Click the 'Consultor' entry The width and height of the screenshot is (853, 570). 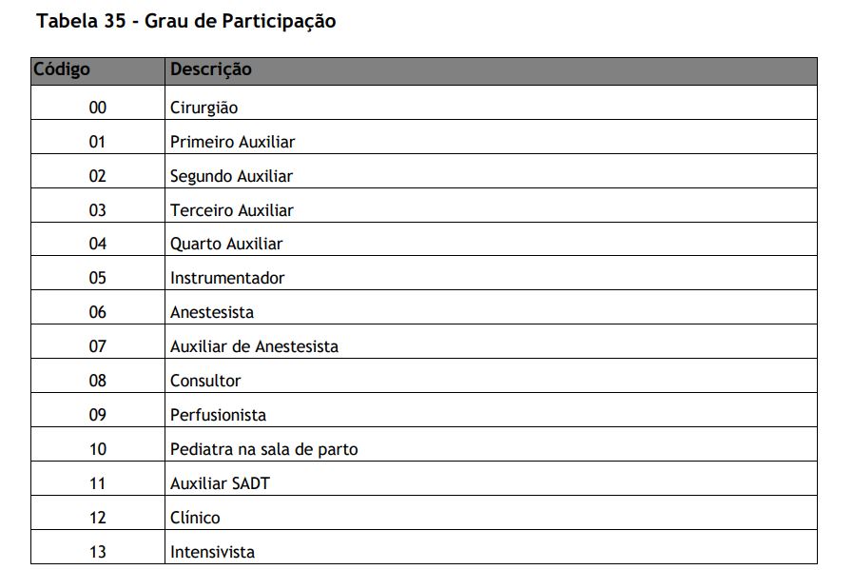[x=205, y=381]
